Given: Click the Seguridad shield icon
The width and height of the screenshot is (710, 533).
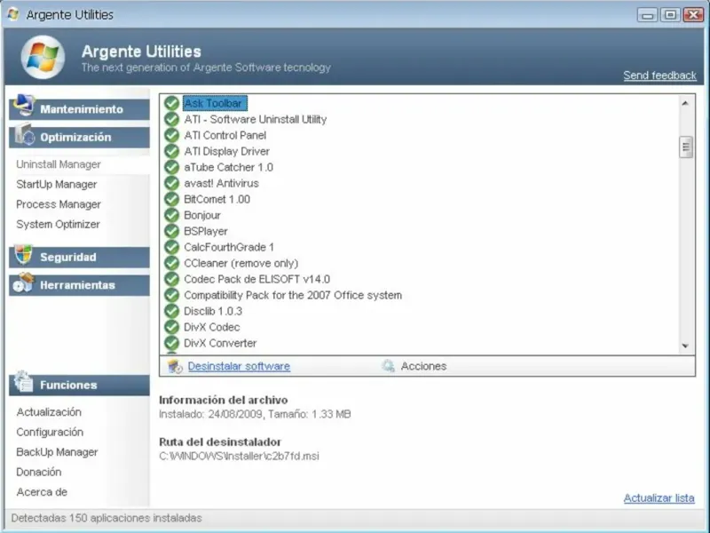Looking at the screenshot, I should [23, 254].
